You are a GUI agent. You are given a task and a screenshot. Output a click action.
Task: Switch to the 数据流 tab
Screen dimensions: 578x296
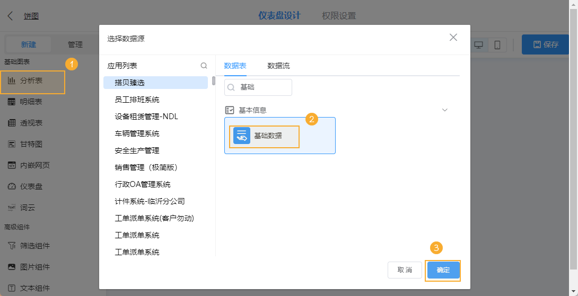[279, 66]
